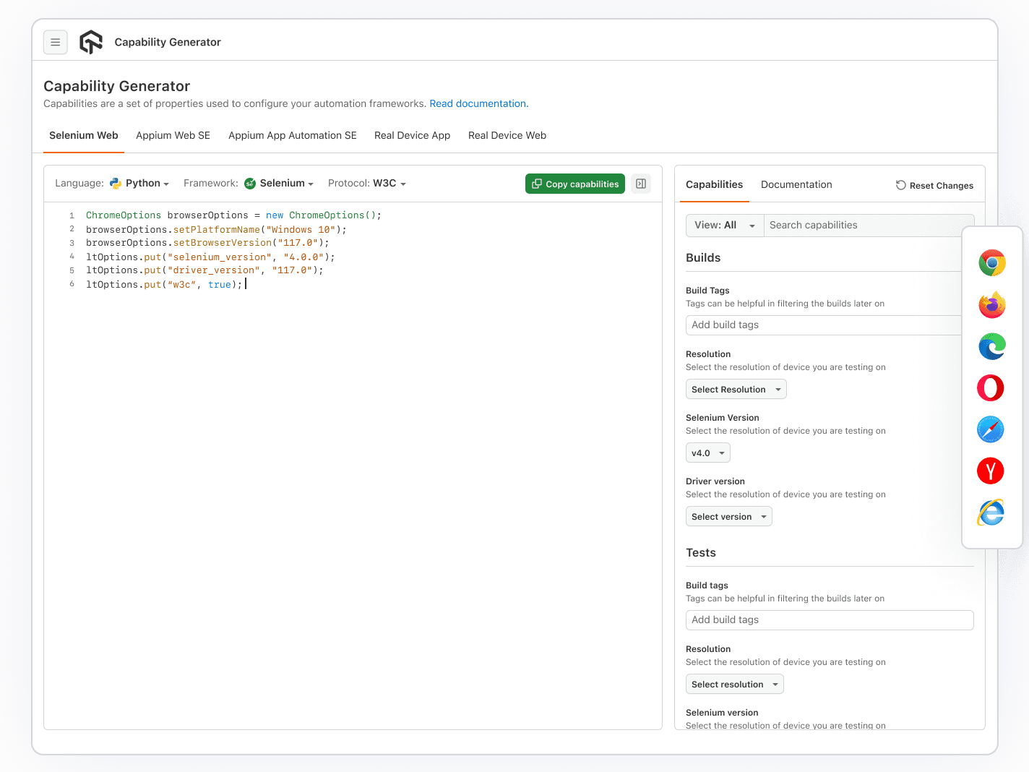Collapse the code editor panel

640,184
